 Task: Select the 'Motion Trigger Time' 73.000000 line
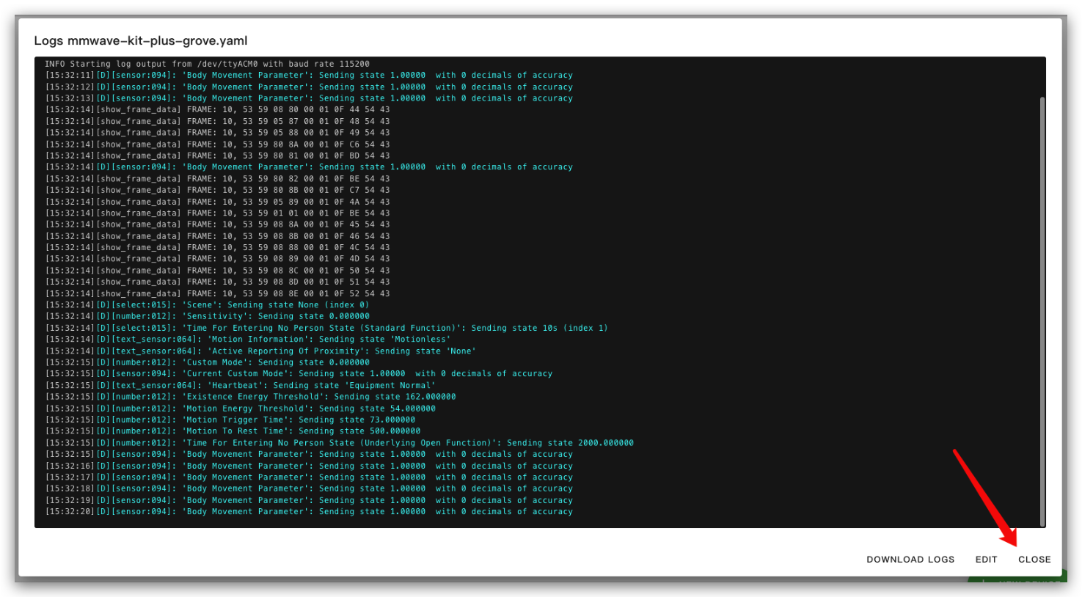[x=230, y=420]
